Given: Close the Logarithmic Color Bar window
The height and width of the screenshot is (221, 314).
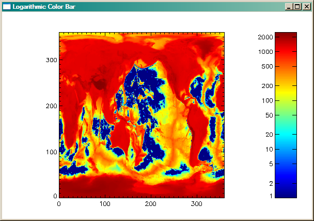Looking at the screenshot, I should coord(305,7).
